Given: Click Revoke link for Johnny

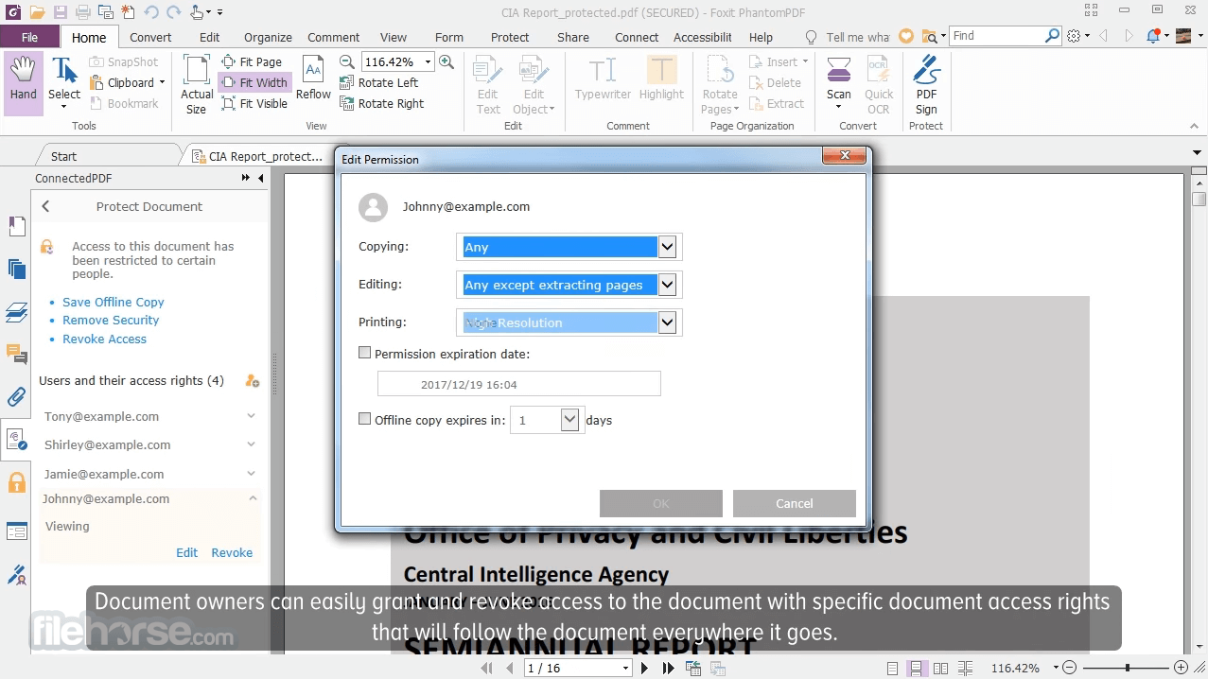Looking at the screenshot, I should tap(232, 553).
